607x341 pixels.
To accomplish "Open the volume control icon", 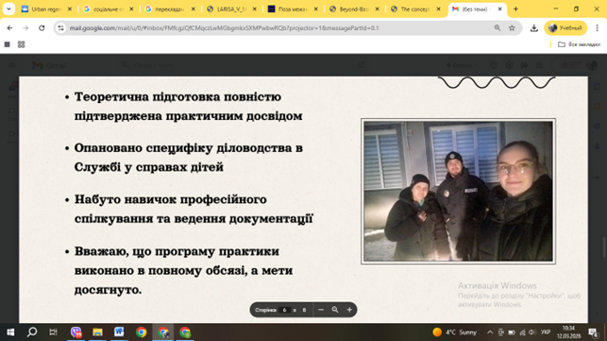I will tap(532, 332).
